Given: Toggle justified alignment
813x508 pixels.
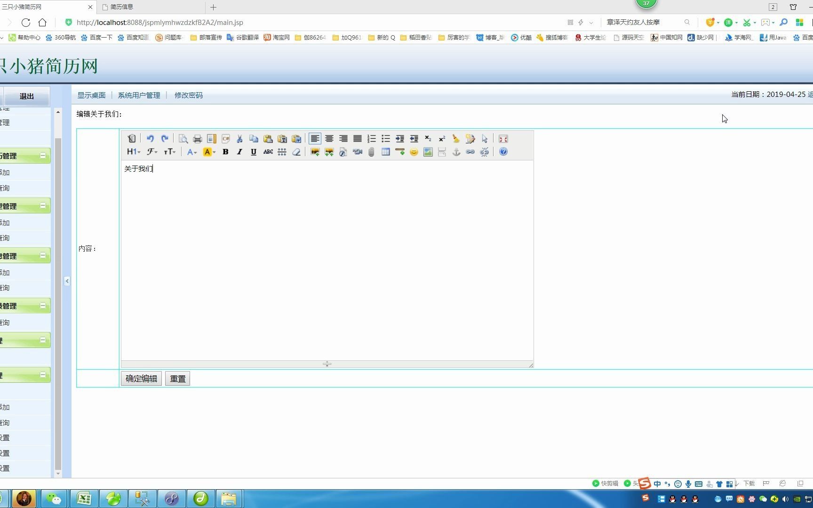Looking at the screenshot, I should 357,139.
